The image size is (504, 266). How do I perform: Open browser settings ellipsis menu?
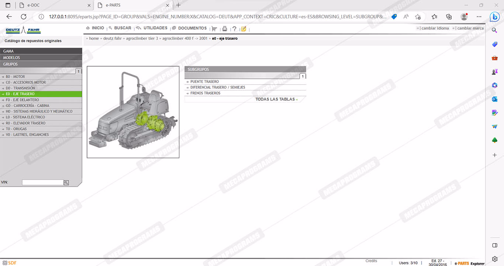coord(479,17)
